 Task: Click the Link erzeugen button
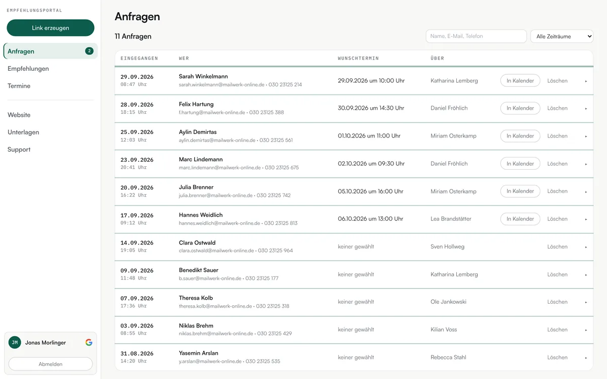[51, 28]
